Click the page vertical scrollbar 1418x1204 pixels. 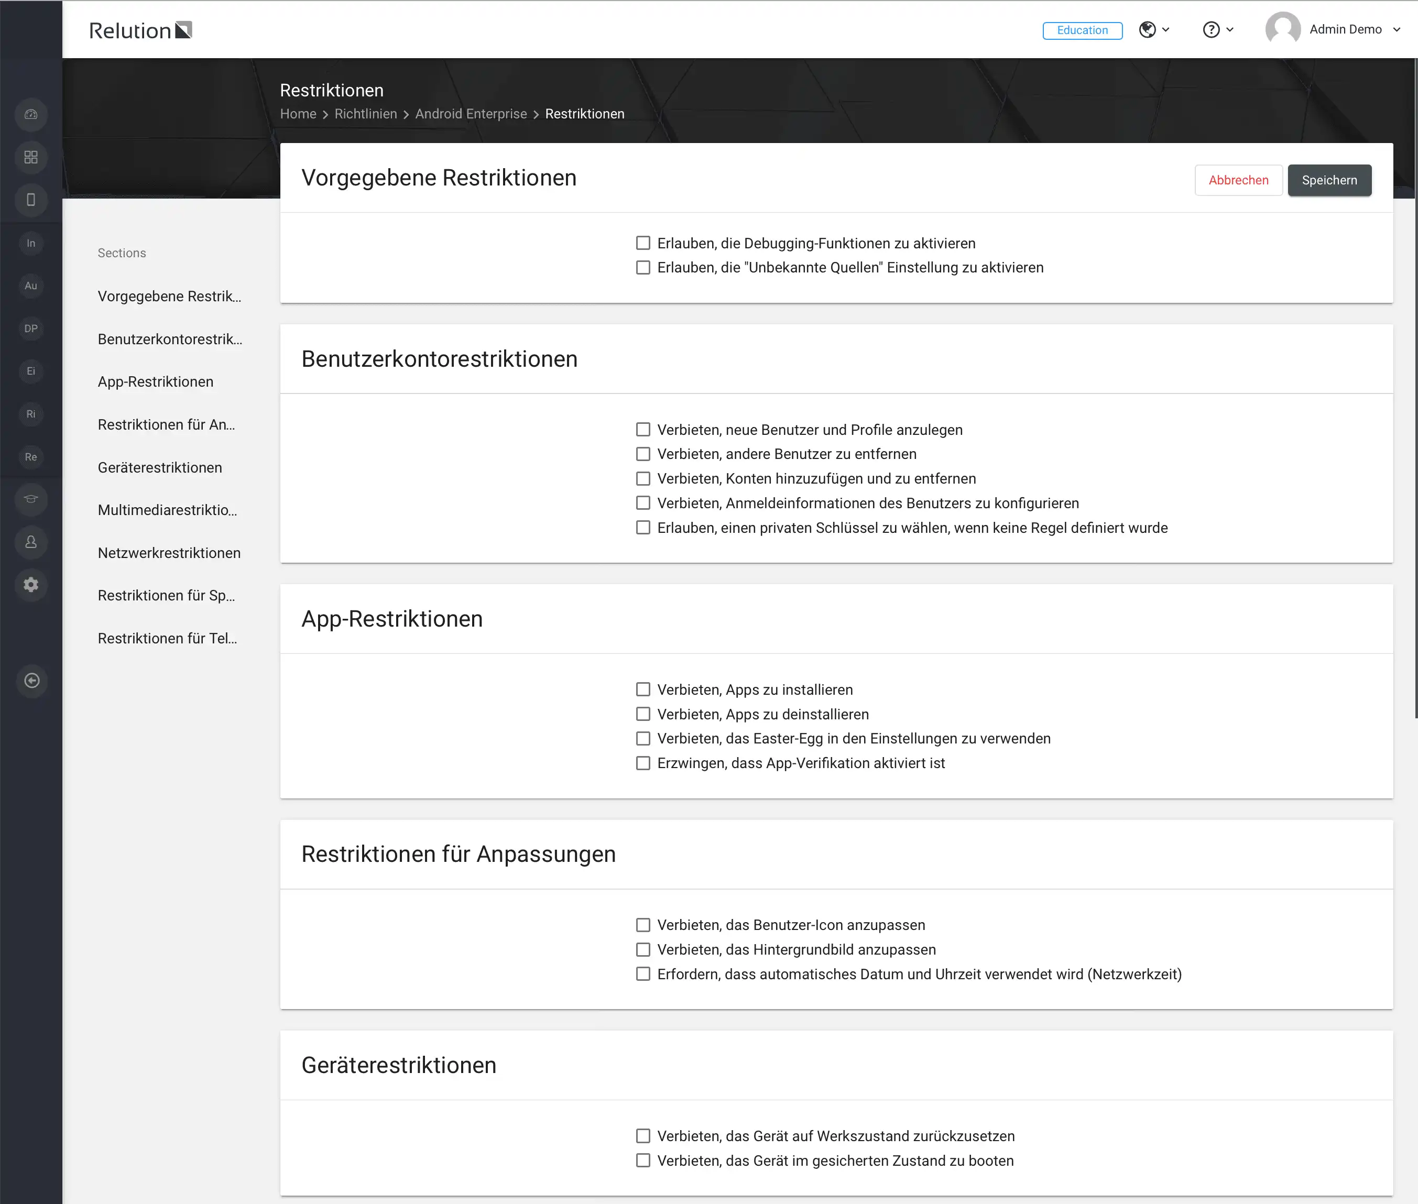point(1415,388)
